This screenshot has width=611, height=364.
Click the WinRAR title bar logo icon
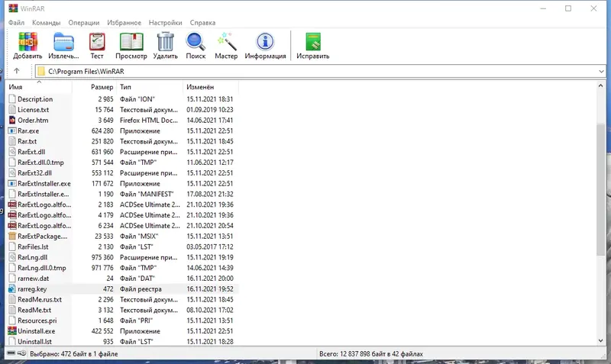[x=13, y=8]
